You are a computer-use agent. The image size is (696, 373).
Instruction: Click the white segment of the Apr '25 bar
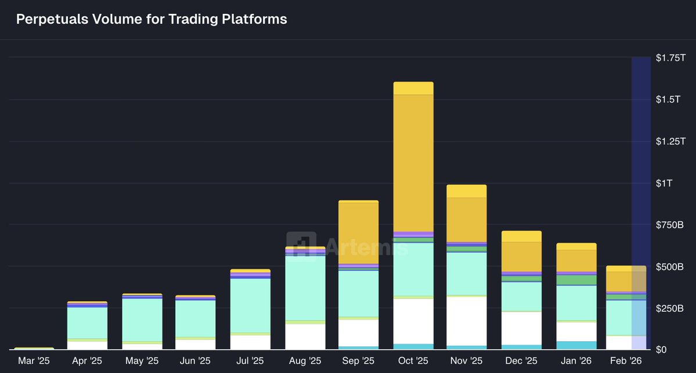(87, 345)
